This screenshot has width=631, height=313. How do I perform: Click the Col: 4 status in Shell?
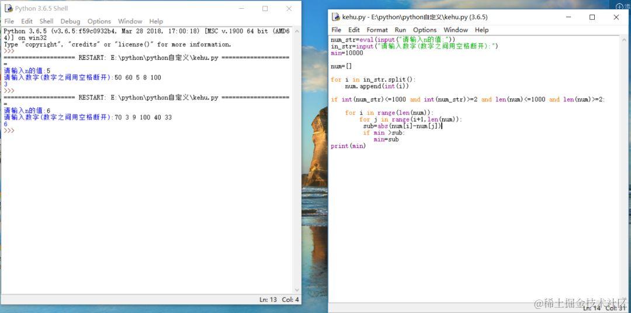point(290,300)
